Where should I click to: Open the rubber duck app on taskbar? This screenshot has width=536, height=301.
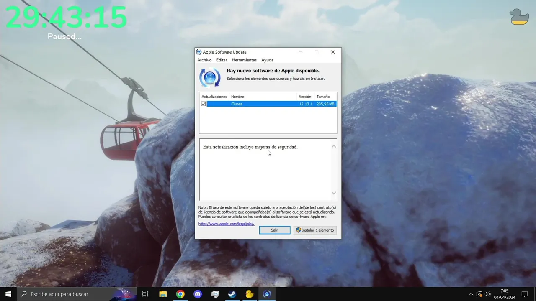pyautogui.click(x=250, y=294)
